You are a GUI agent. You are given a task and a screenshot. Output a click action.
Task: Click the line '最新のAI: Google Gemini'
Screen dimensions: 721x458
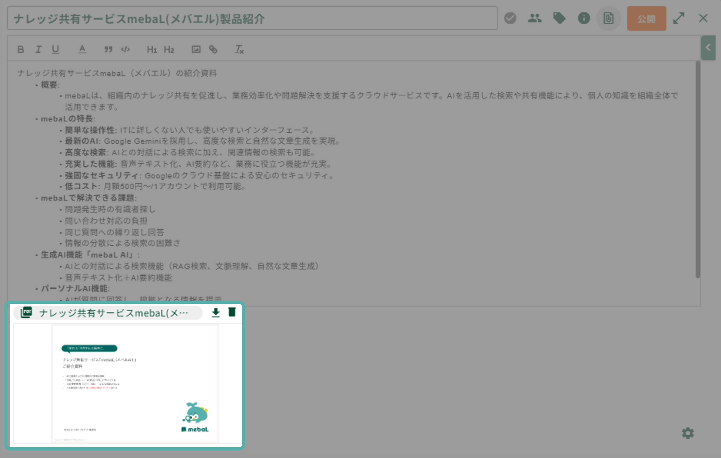click(202, 141)
